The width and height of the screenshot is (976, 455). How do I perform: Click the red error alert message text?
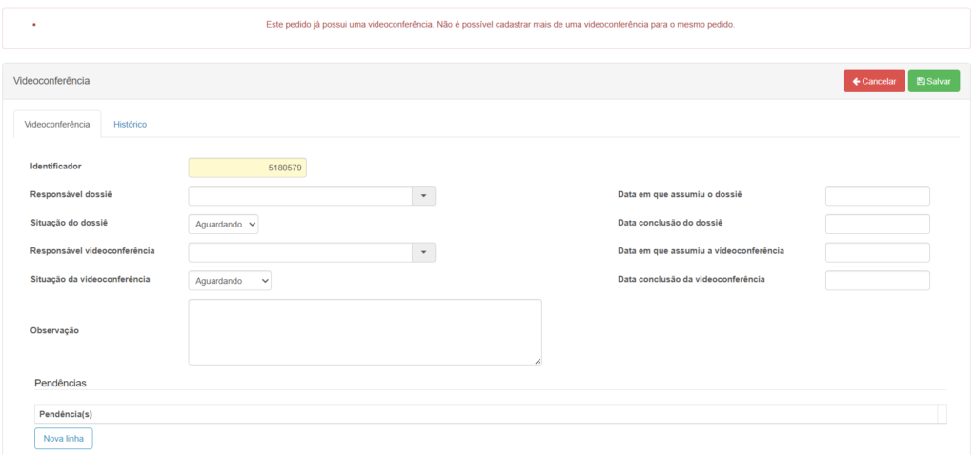point(499,24)
